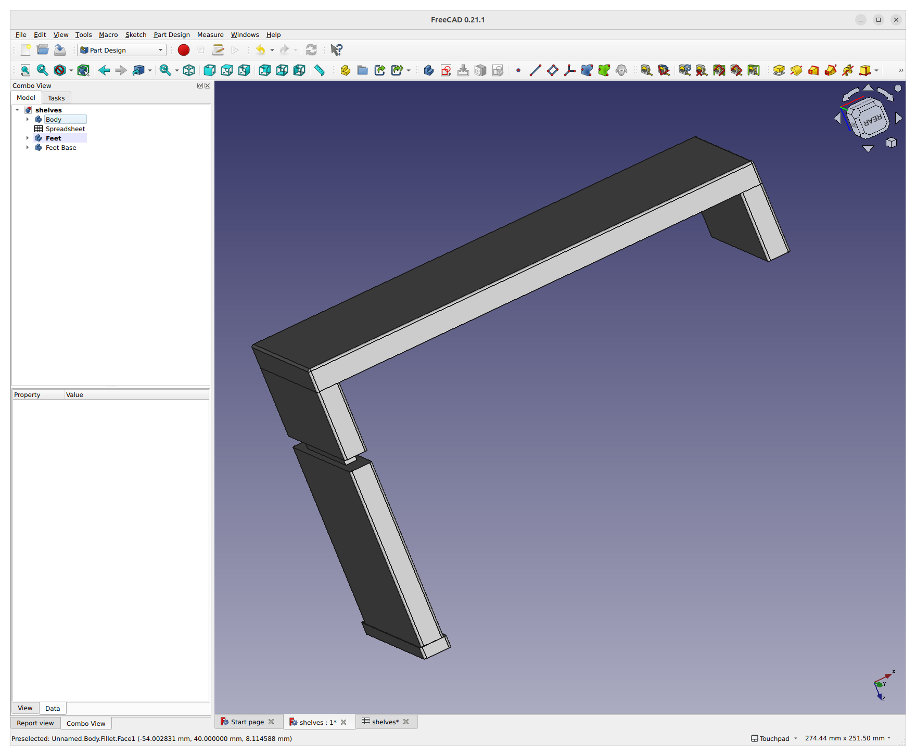The height and width of the screenshot is (756, 916).
Task: Switch to the front view cube icon
Action: [x=210, y=70]
